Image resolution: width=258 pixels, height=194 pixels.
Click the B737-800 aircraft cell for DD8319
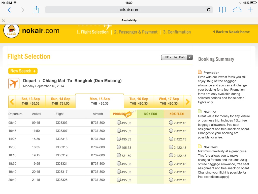click(98, 155)
